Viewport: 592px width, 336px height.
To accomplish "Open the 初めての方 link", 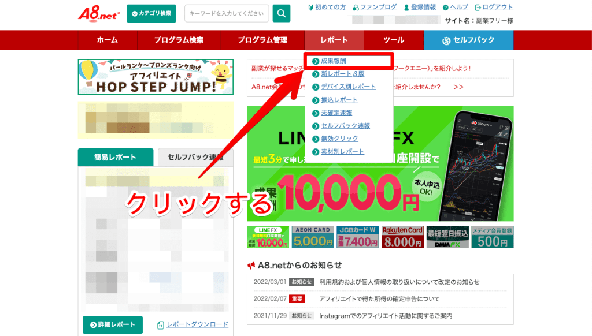I will pyautogui.click(x=330, y=7).
